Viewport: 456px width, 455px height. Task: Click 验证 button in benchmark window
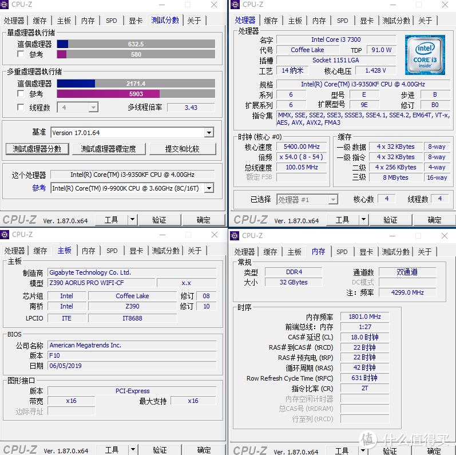click(x=160, y=220)
